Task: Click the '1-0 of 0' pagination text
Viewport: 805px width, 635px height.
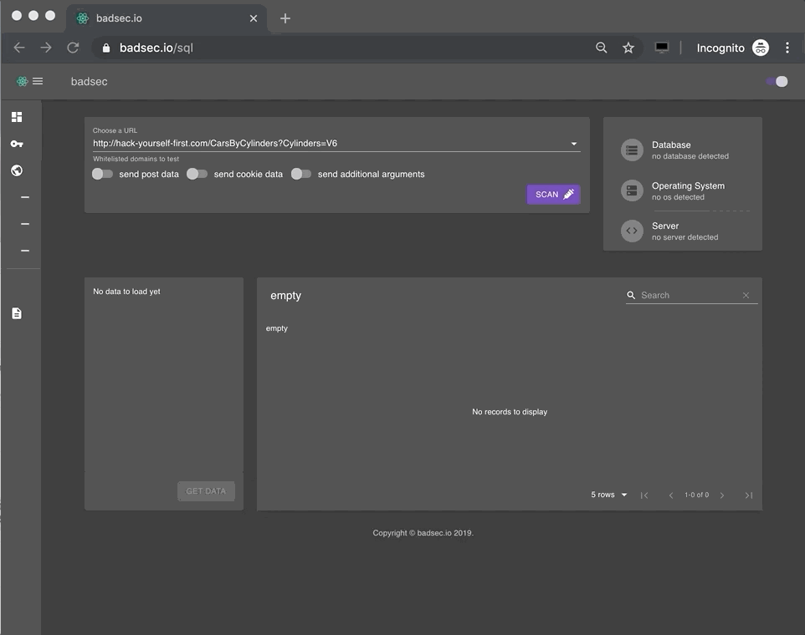Action: click(x=697, y=495)
